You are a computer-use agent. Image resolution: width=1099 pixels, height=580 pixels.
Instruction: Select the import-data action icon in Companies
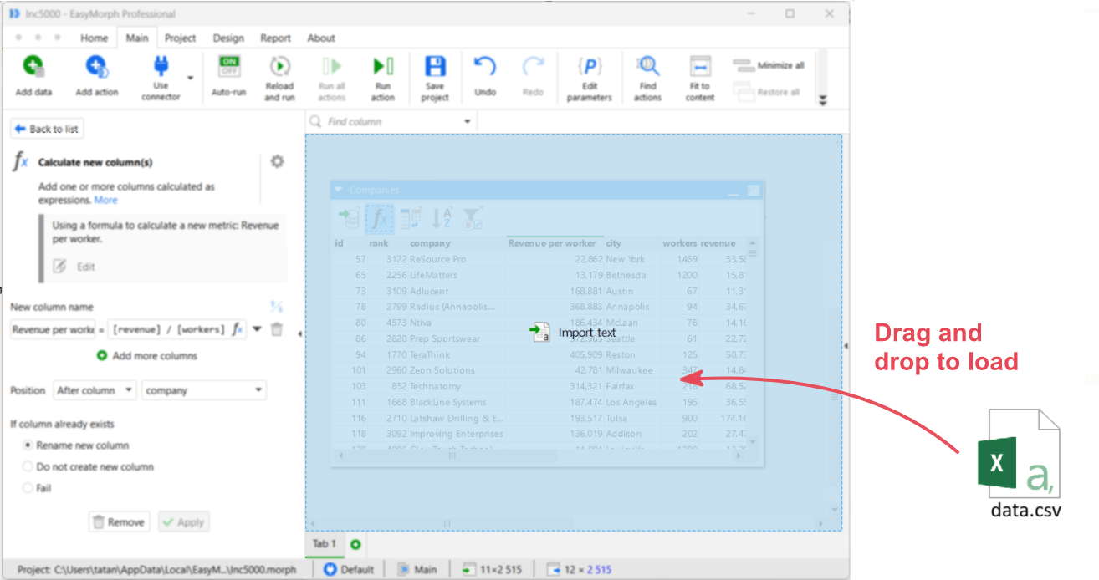pos(349,218)
